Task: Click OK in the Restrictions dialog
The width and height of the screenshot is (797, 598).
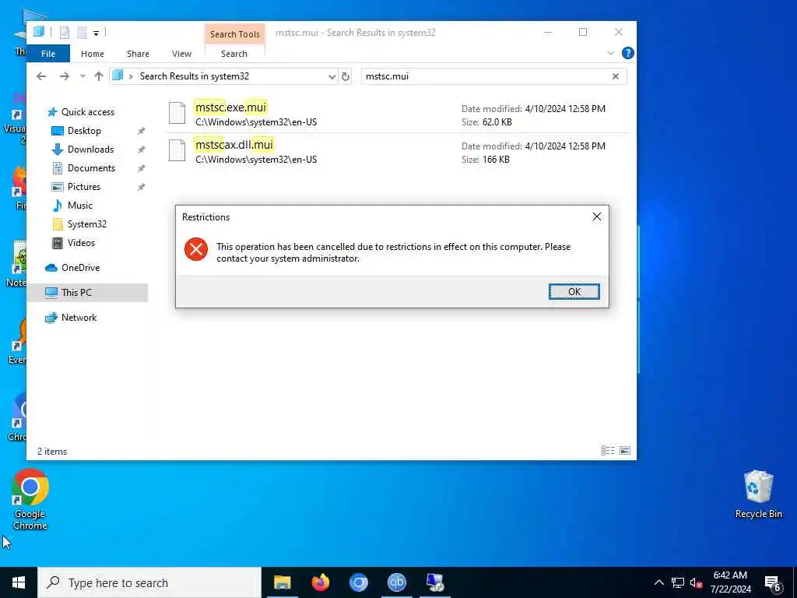Action: pyautogui.click(x=574, y=291)
